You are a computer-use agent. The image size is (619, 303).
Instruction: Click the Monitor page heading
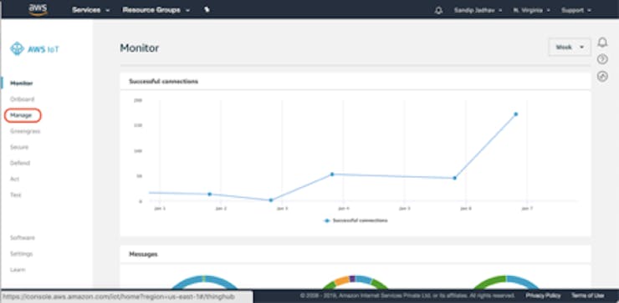pyautogui.click(x=140, y=48)
